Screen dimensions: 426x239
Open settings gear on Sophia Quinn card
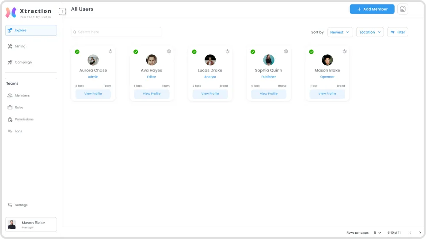click(x=286, y=51)
